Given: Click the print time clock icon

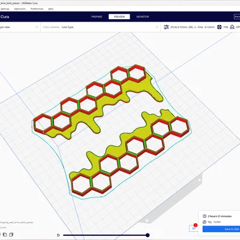Looking at the screenshot, I should coord(205,216).
